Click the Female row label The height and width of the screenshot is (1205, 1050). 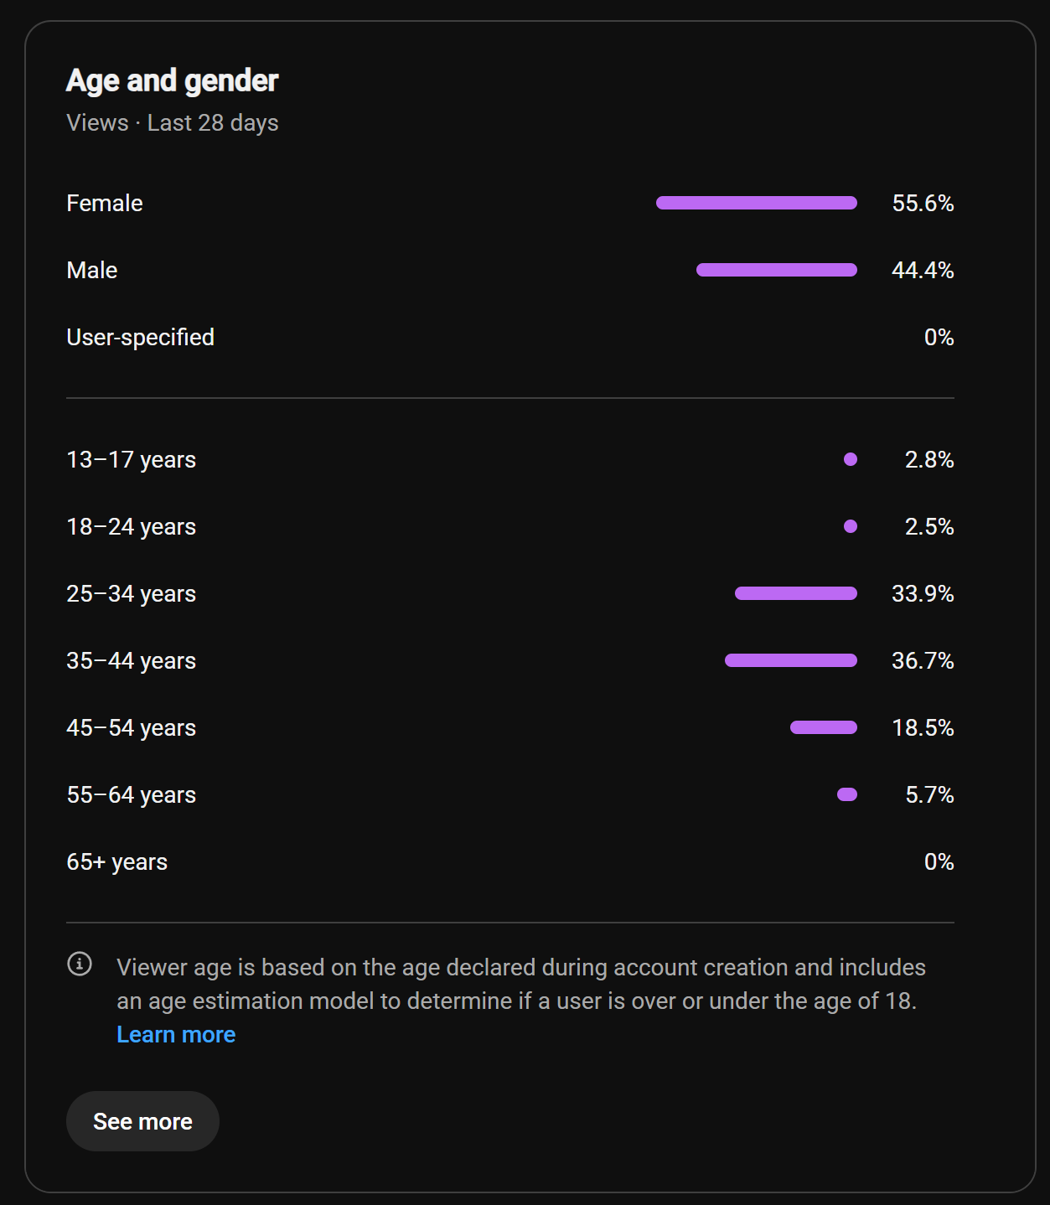[105, 204]
